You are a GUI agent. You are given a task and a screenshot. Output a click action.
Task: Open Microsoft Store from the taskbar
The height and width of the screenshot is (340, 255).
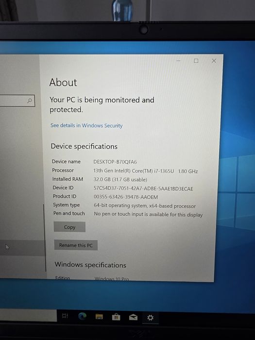pyautogui.click(x=116, y=317)
